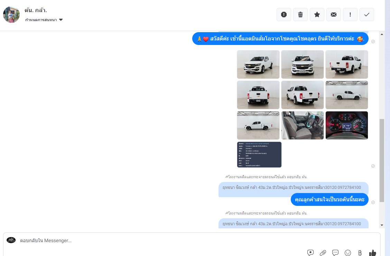
Task: Delete conversation using trash icon
Action: 300,15
